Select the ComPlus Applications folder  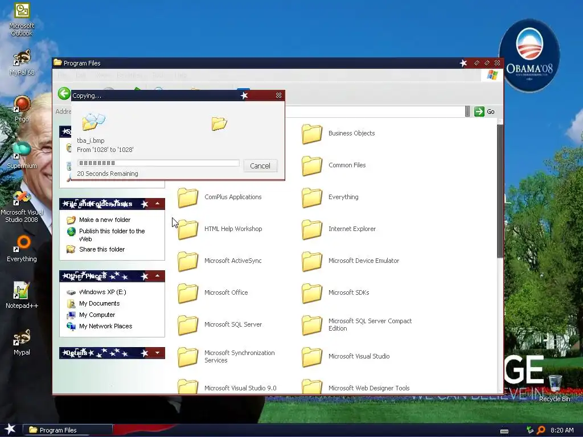[x=219, y=197]
